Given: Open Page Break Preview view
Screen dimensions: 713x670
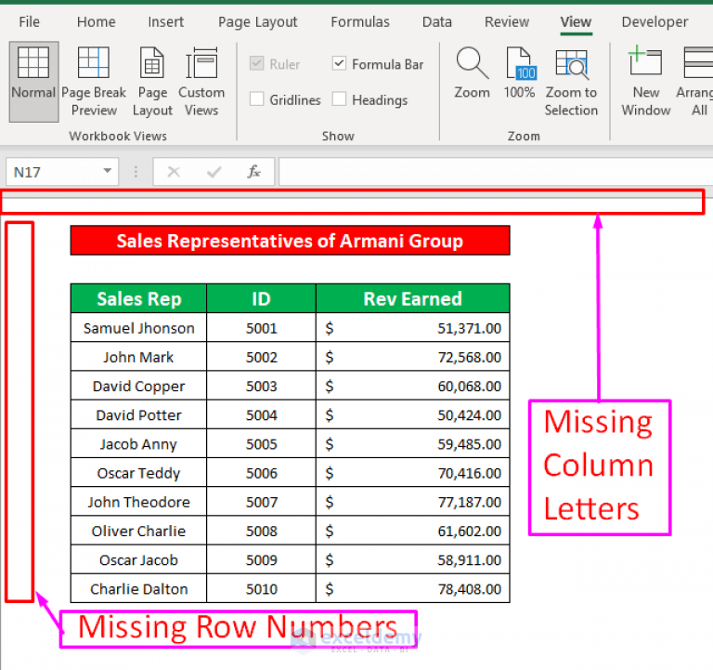Looking at the screenshot, I should click(x=94, y=82).
